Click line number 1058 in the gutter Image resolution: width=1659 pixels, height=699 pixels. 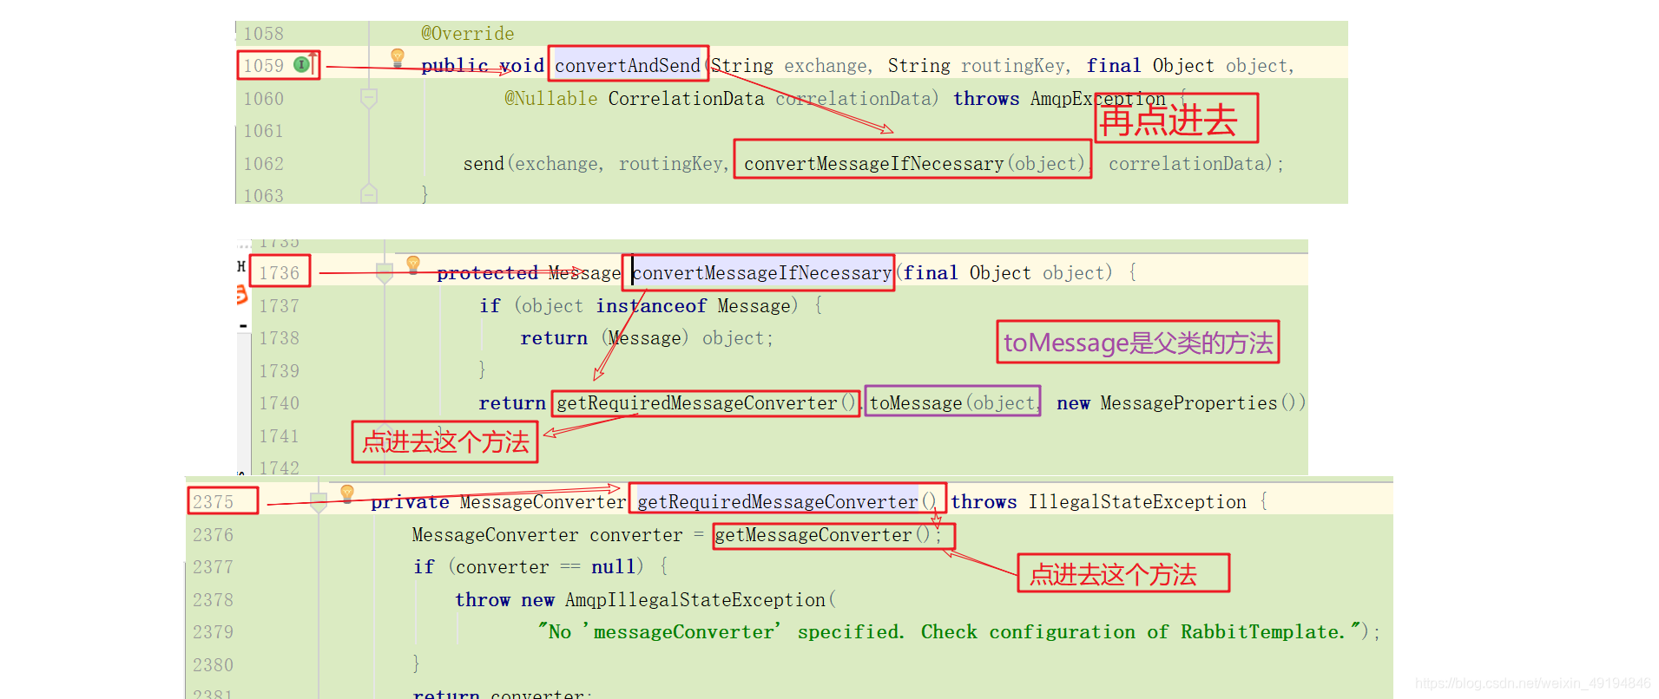coord(263,34)
